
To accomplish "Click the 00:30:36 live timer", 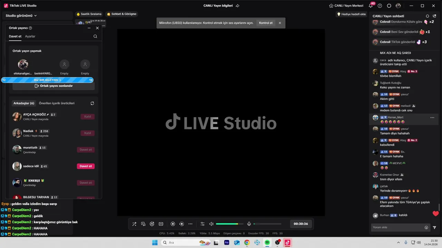I will (x=301, y=224).
